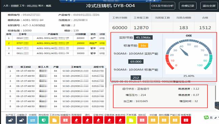Viewport: 219px width, 124px height.
Task: Open the 换料缸 material cylinder change tool
Action: (x=142, y=120)
